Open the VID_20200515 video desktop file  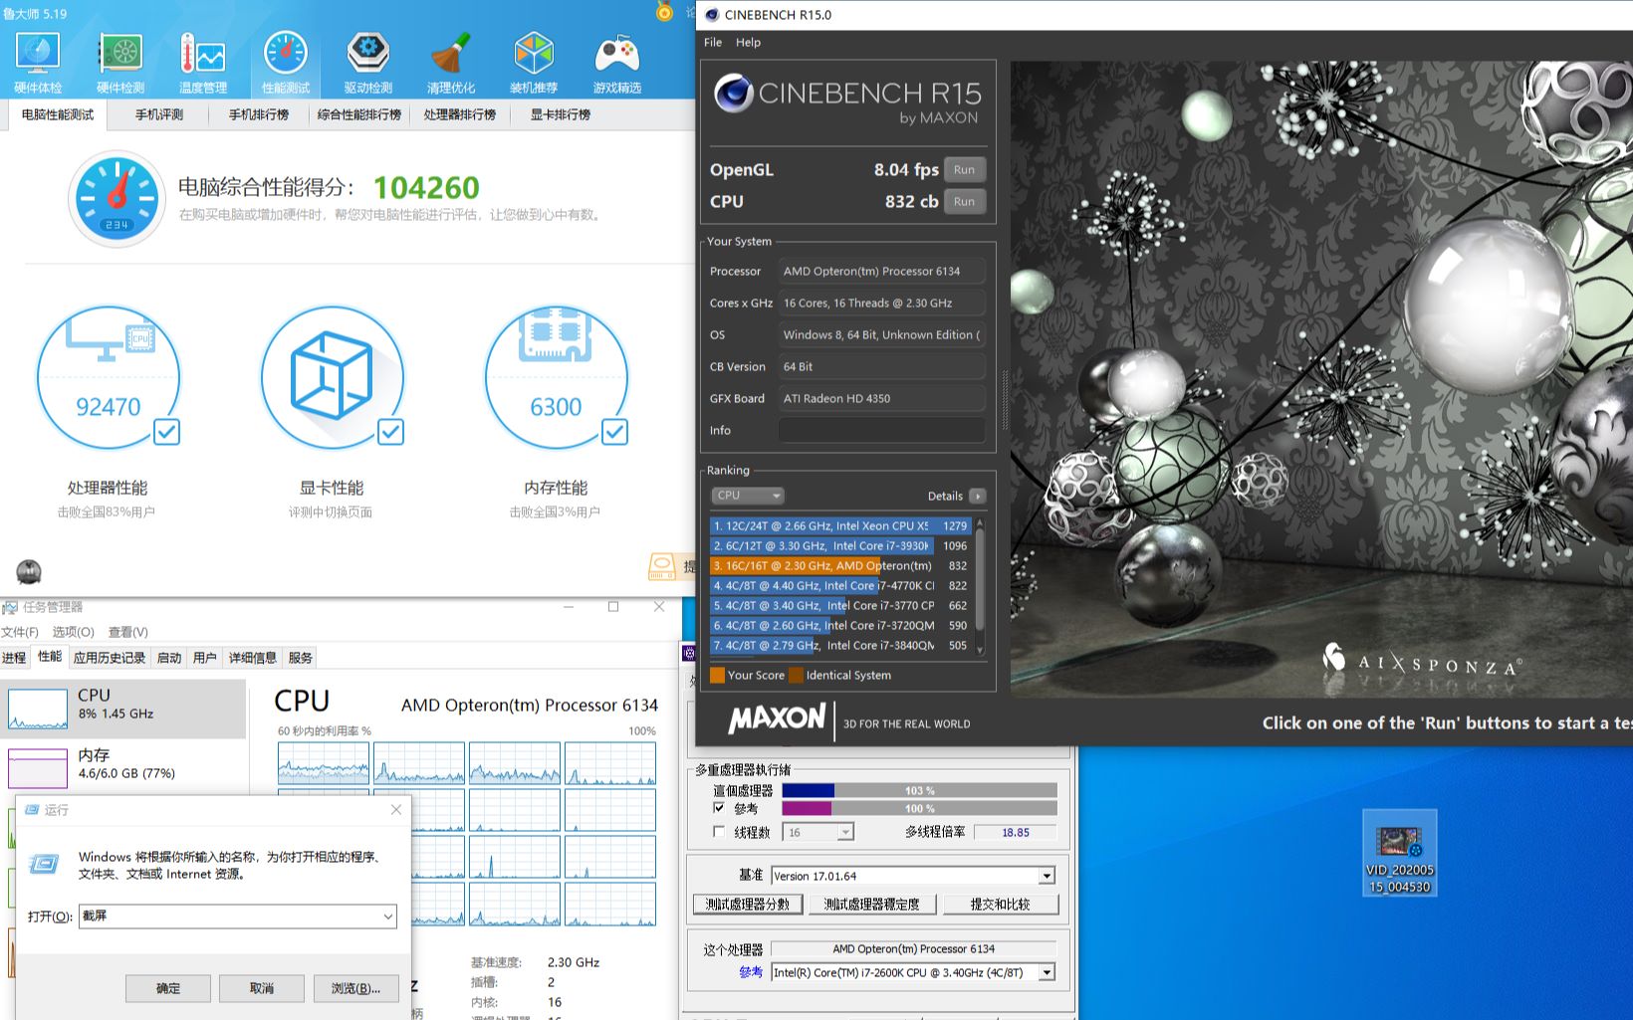[x=1400, y=853]
